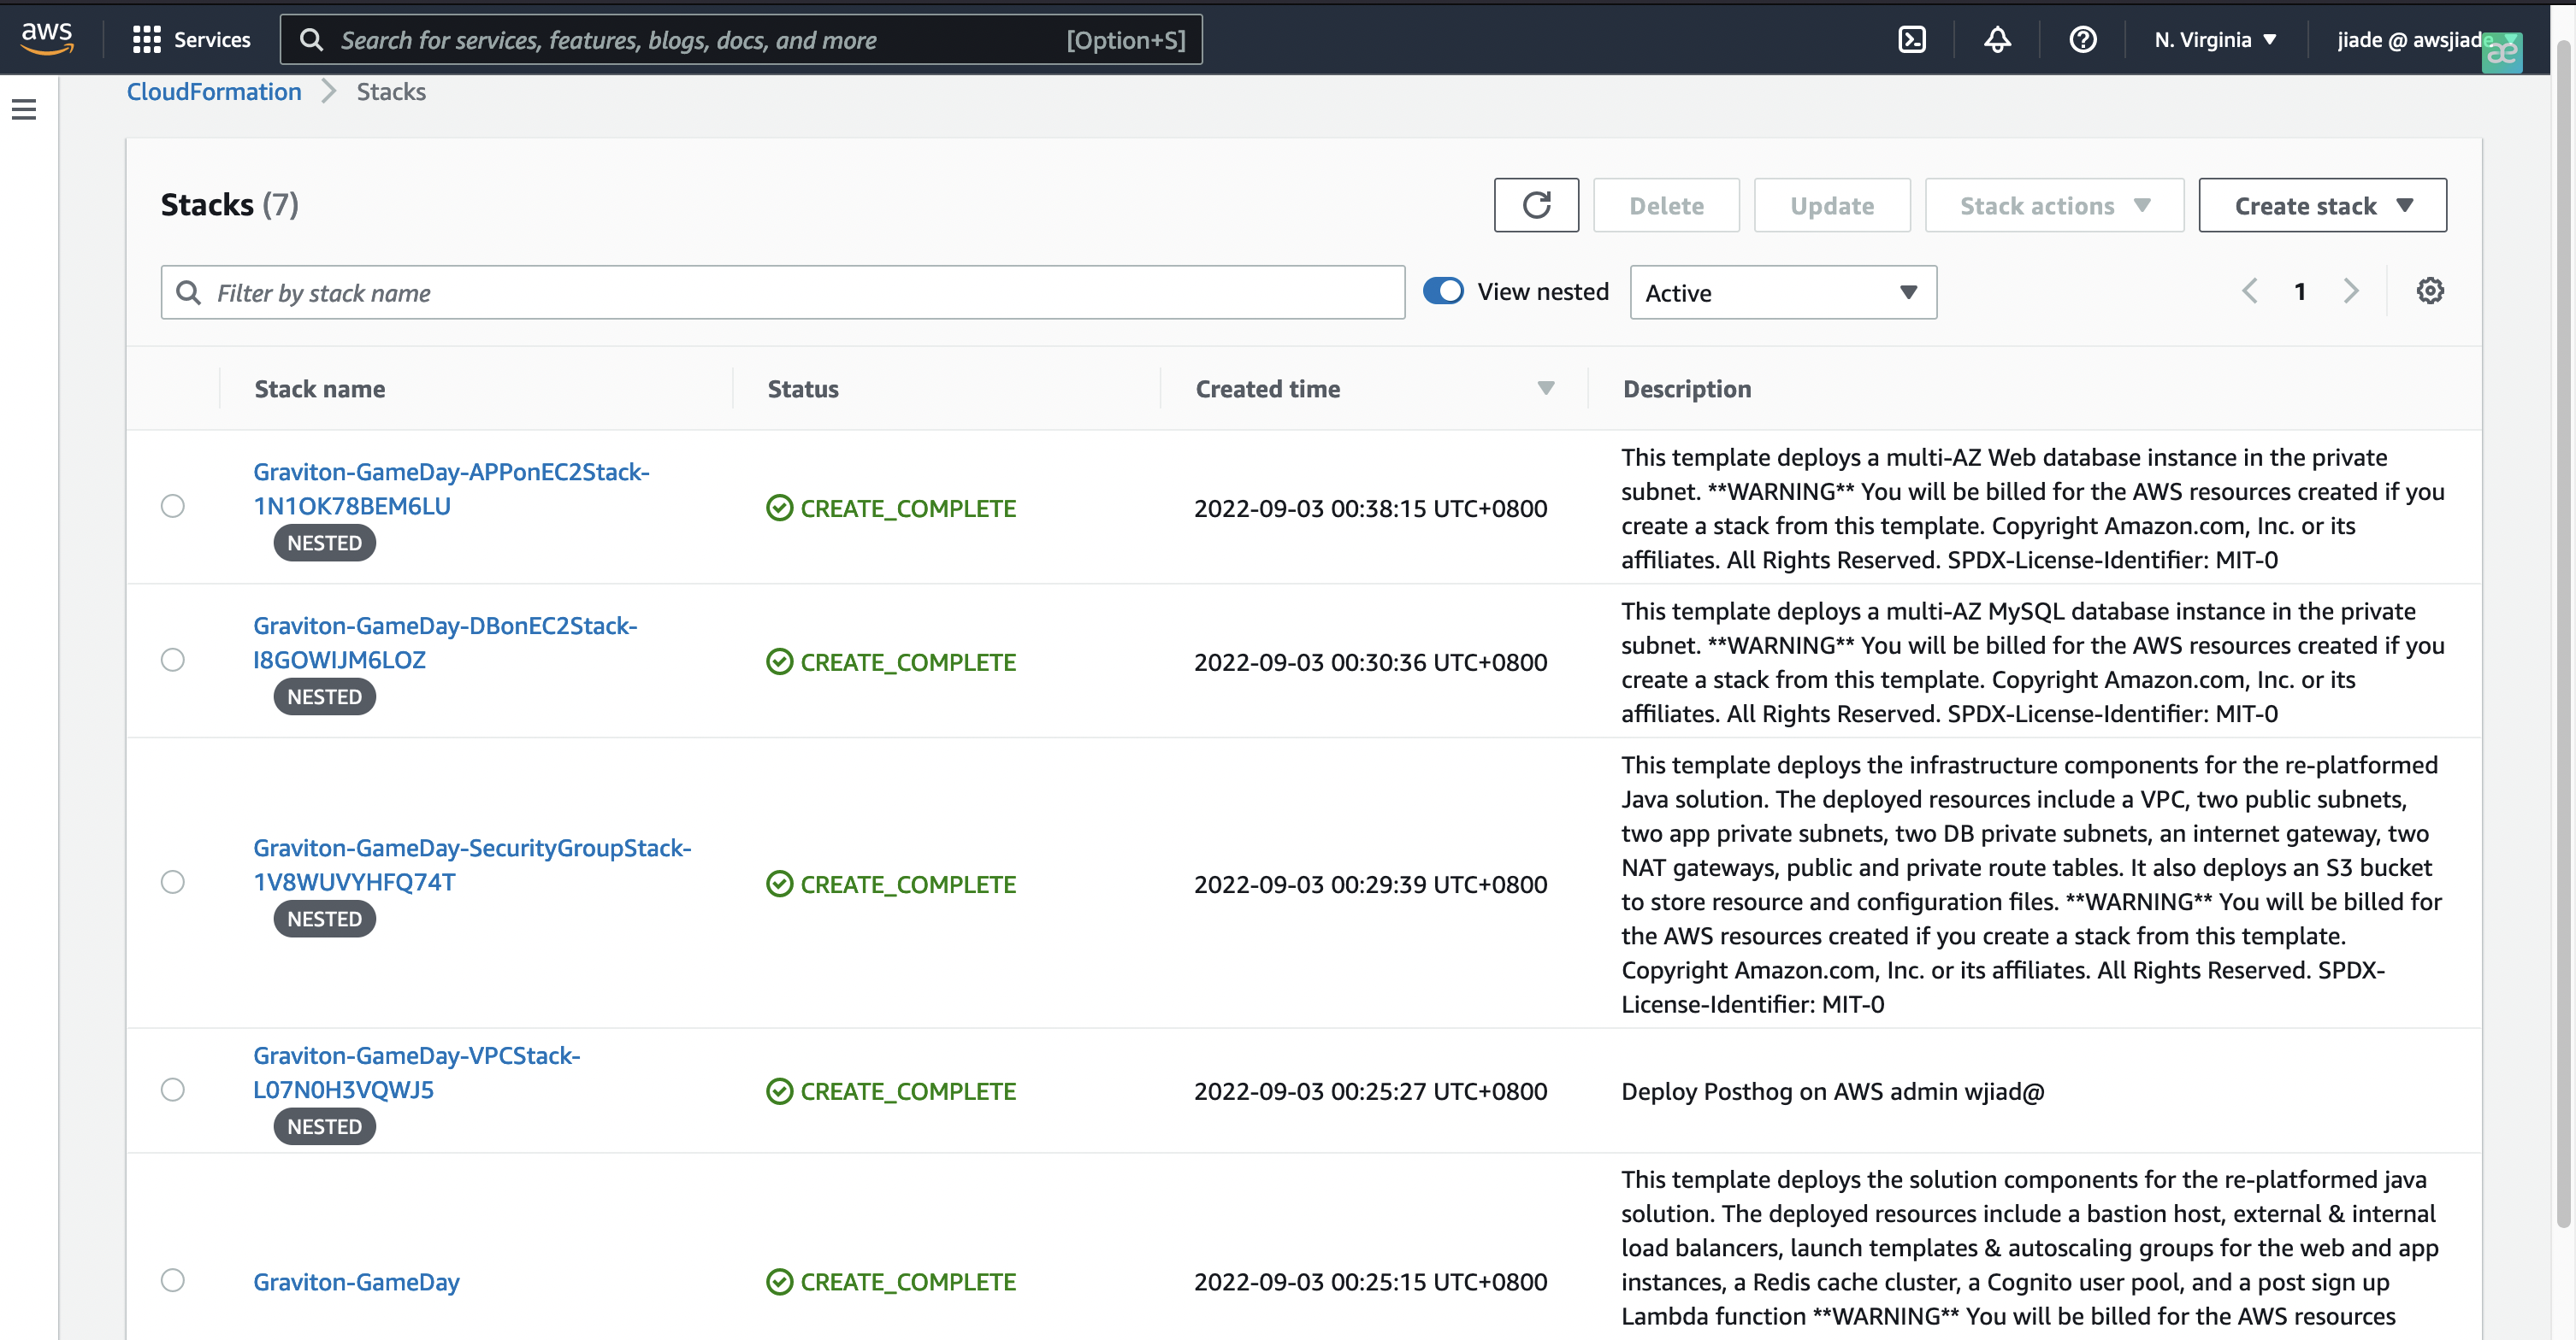Disable the View nested toggle

tap(1443, 290)
